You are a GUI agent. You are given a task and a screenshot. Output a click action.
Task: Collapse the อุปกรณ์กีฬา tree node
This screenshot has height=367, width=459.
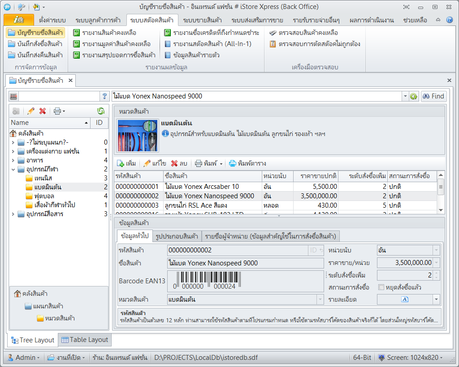coord(13,169)
